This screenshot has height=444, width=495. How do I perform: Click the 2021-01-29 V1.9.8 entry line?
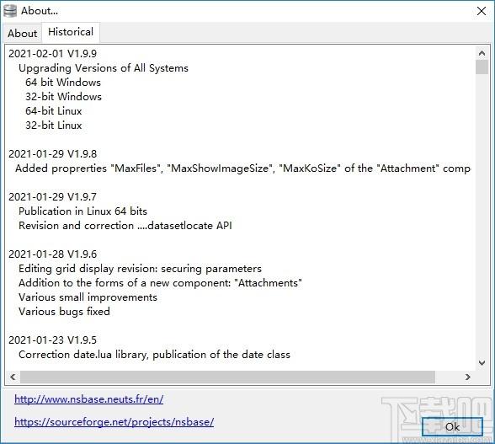(x=52, y=154)
